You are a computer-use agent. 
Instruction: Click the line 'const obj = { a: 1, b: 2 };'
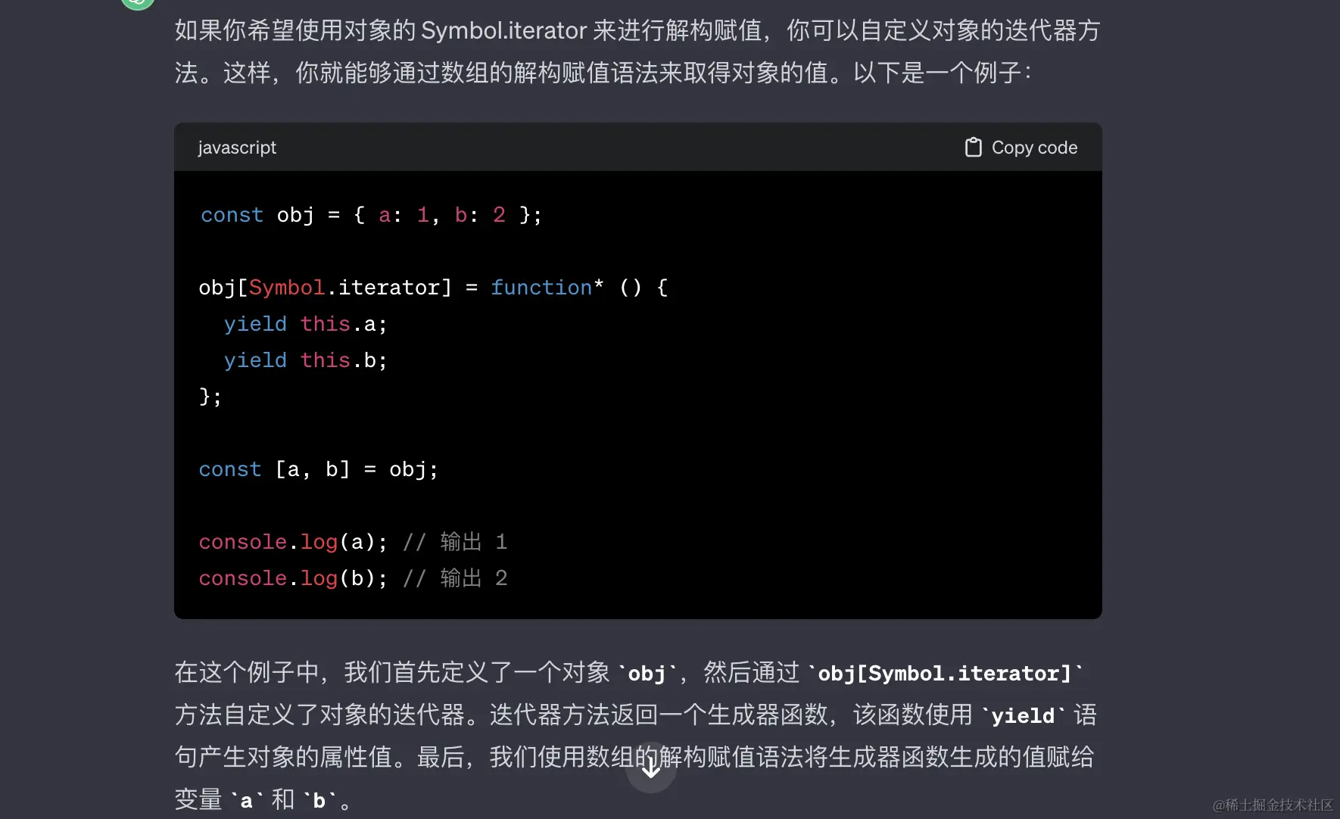coord(371,215)
